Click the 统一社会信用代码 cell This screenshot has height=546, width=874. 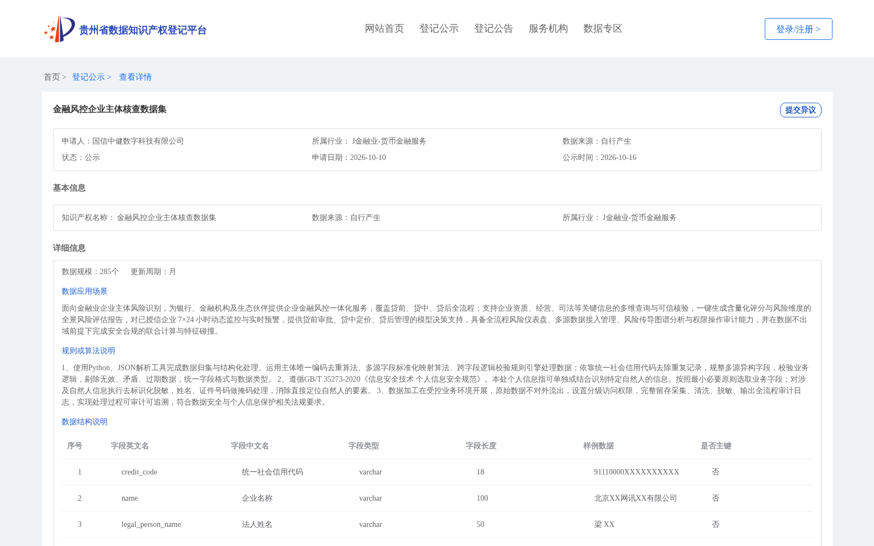point(273,472)
